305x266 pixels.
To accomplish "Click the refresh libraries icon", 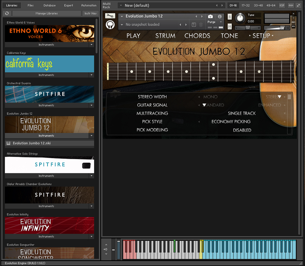I will [7, 13].
